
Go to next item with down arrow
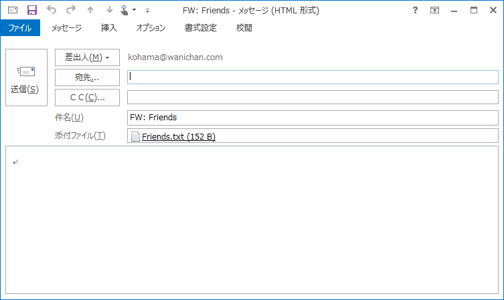[109, 11]
